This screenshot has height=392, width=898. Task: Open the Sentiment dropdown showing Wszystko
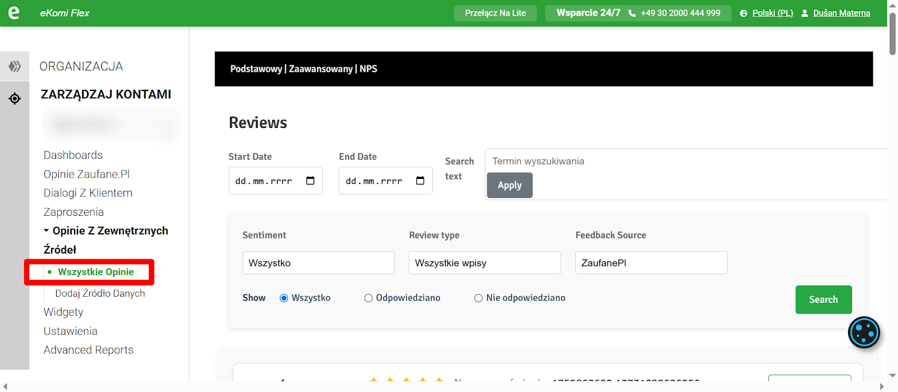click(x=318, y=263)
